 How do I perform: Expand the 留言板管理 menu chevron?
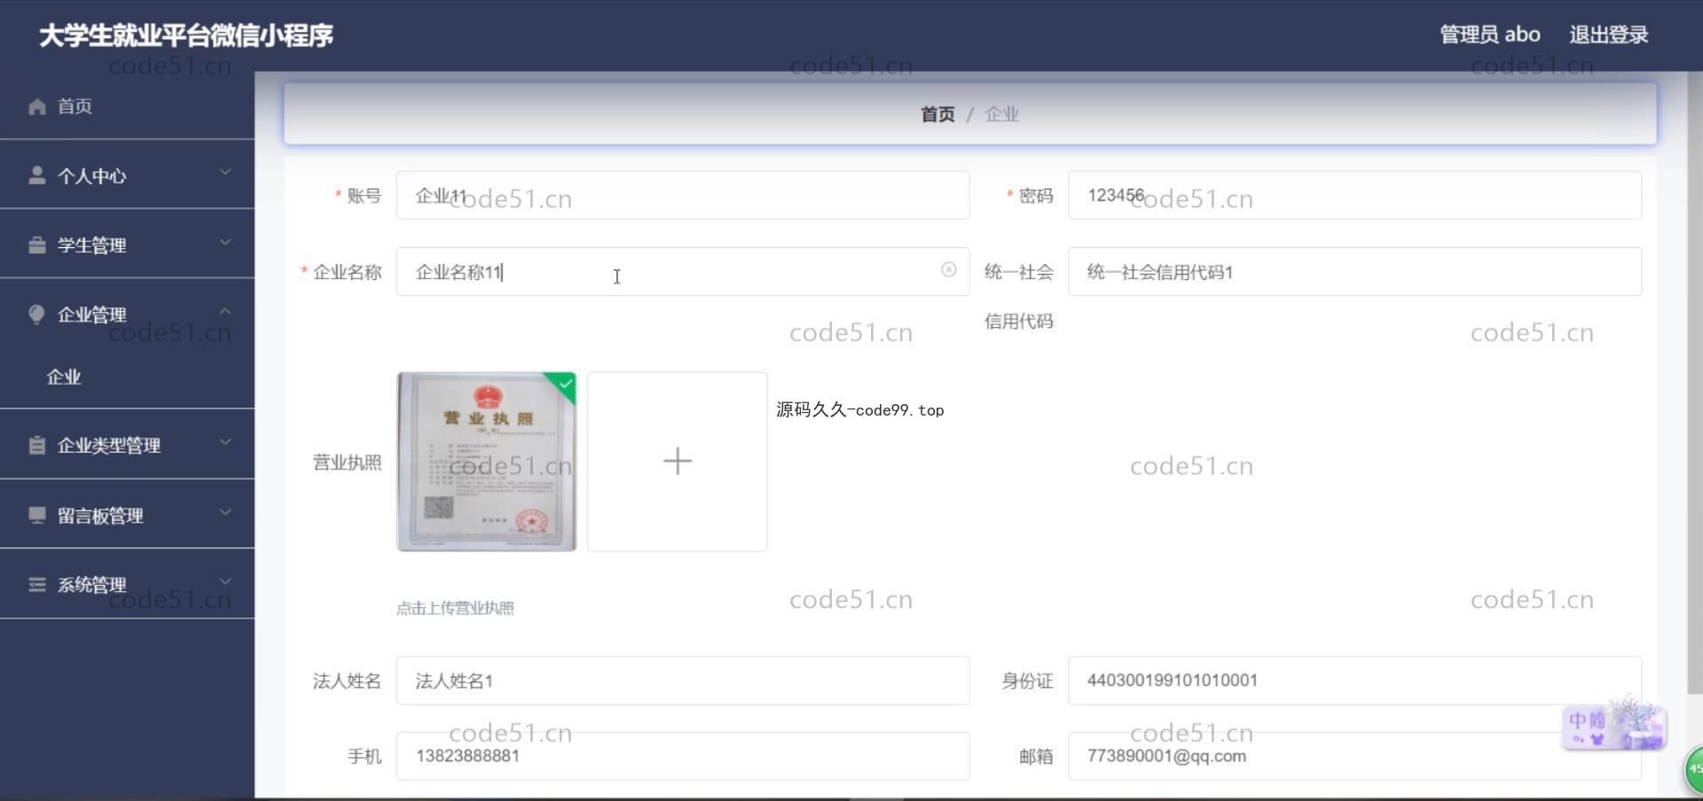coord(224,511)
